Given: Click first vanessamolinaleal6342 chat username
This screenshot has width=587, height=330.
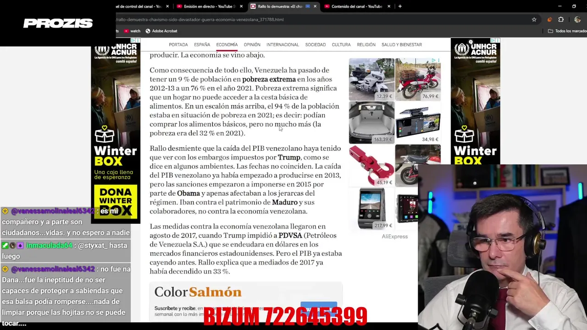Looking at the screenshot, I should point(52,211).
